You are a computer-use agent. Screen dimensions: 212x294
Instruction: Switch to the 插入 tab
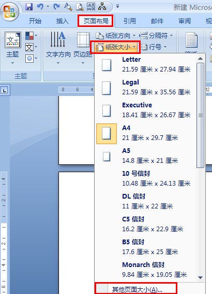[x=63, y=21]
